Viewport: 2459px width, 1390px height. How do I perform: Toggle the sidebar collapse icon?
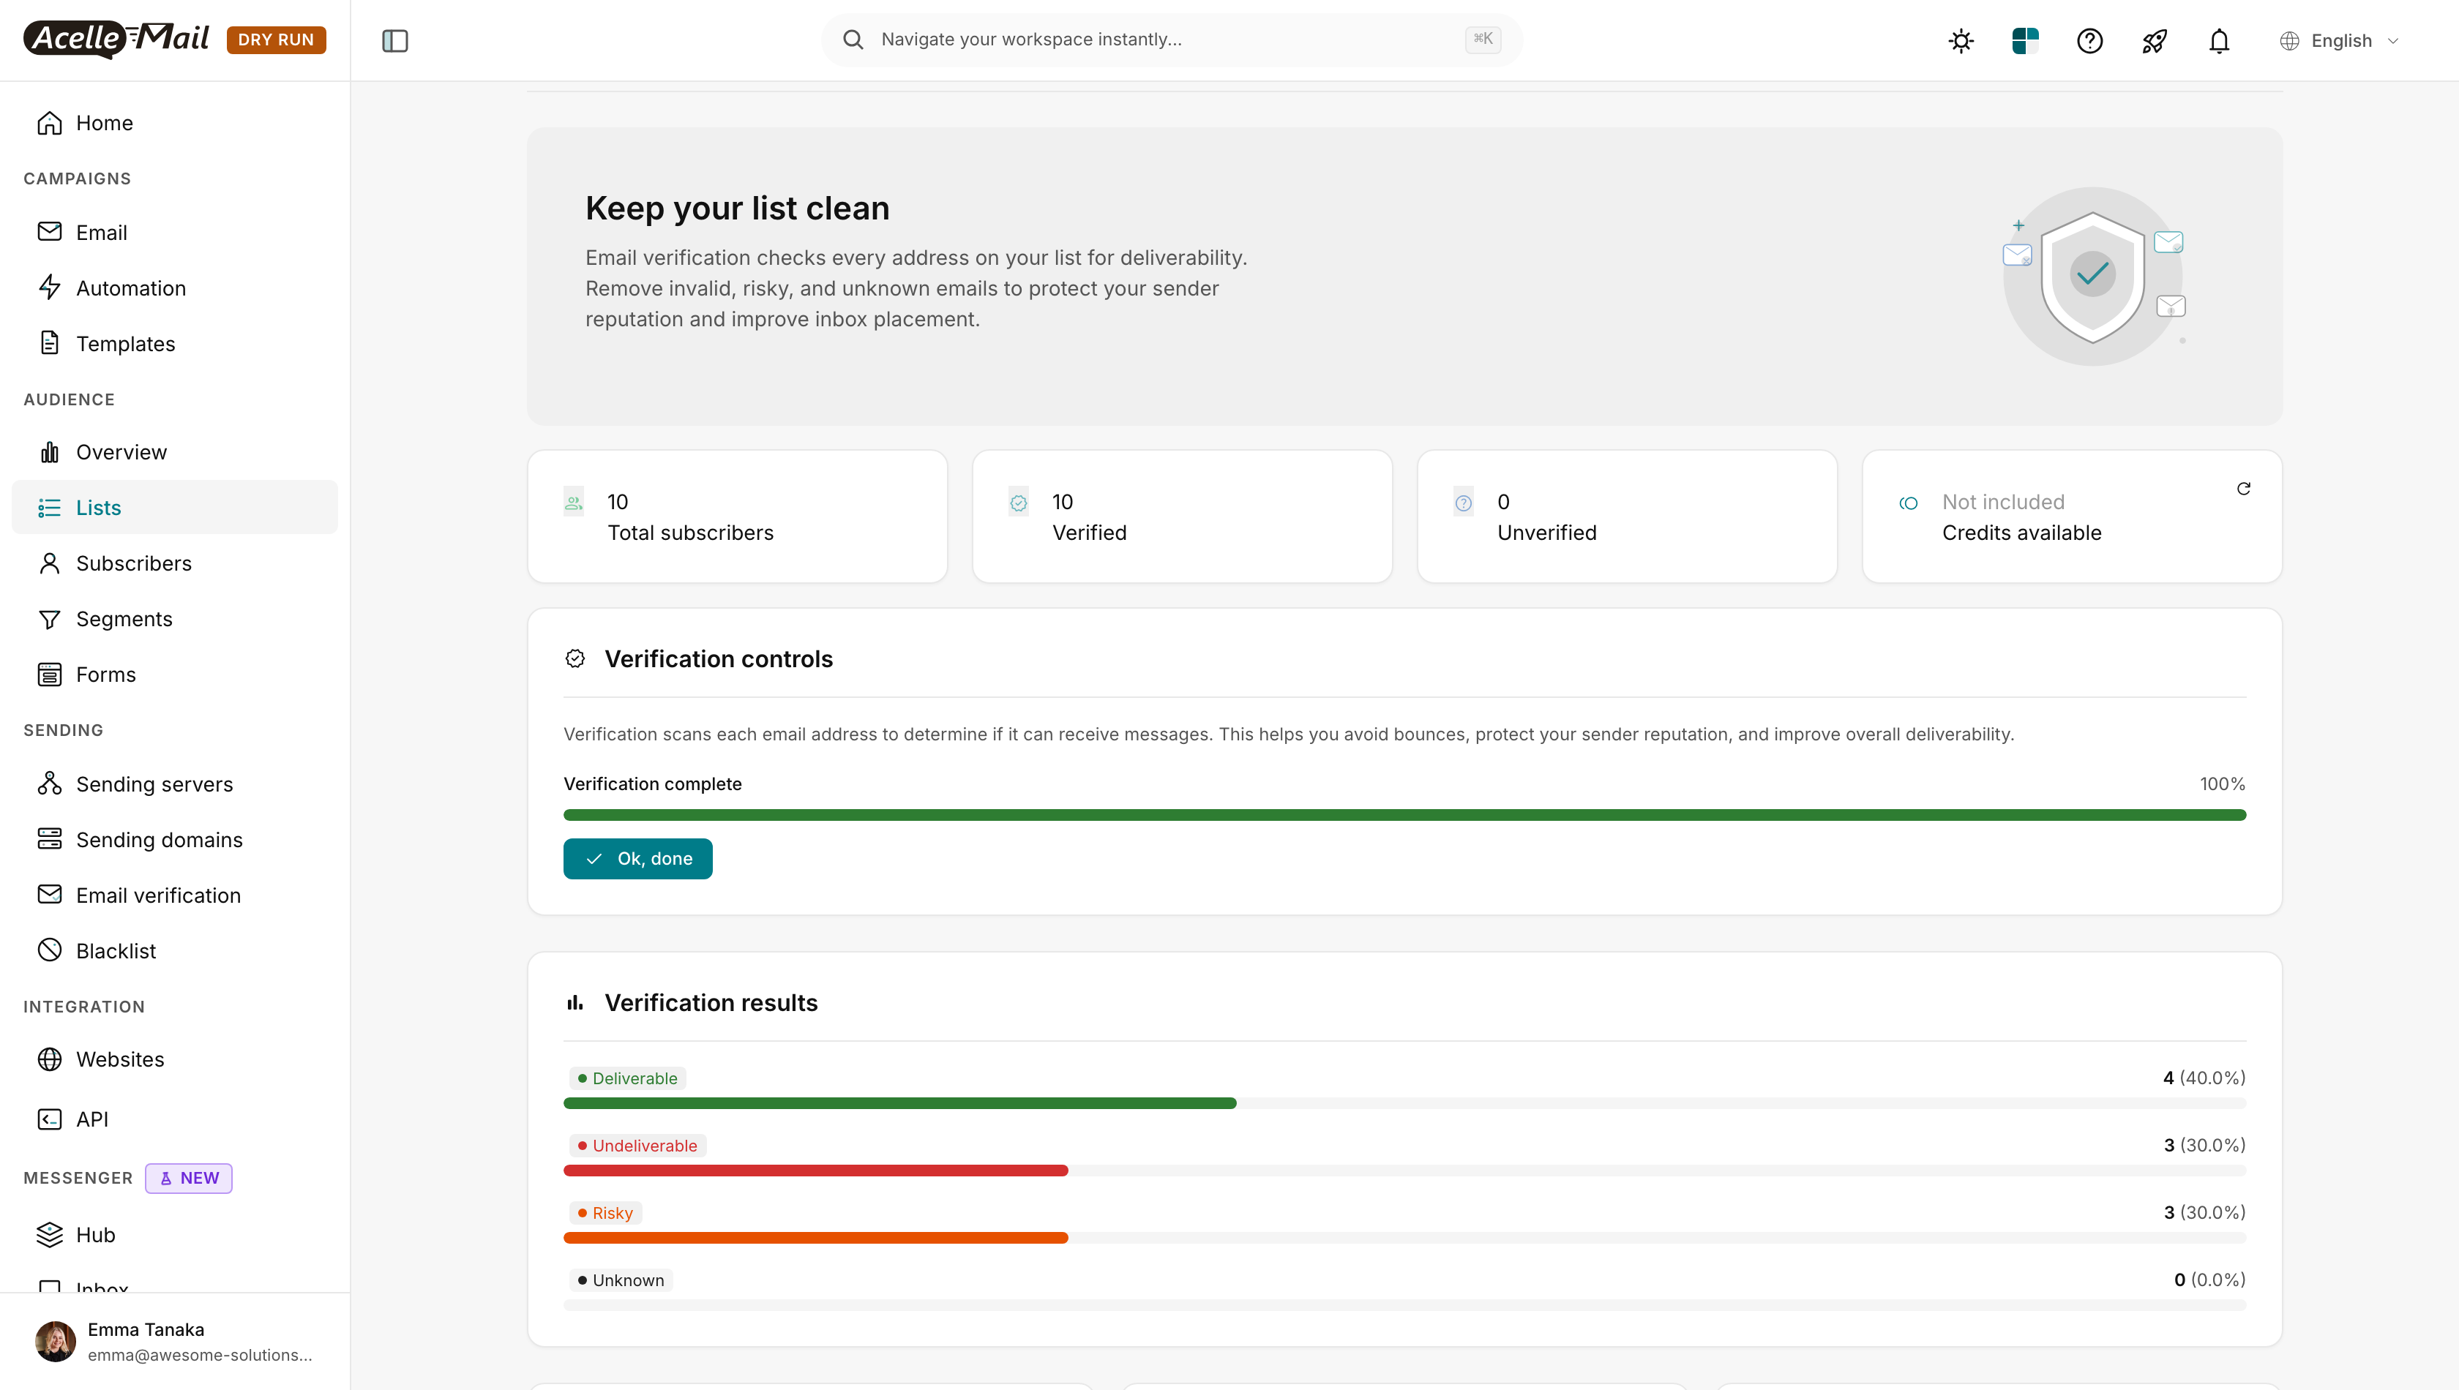coord(394,40)
